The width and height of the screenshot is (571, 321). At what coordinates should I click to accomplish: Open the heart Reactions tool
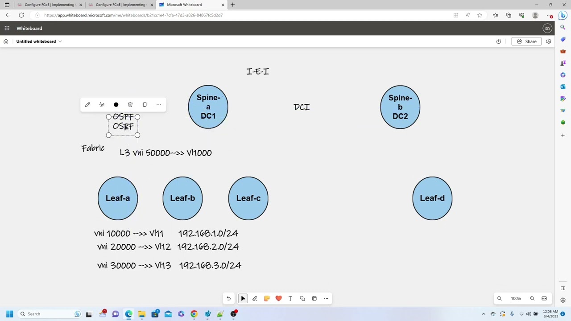point(278,299)
